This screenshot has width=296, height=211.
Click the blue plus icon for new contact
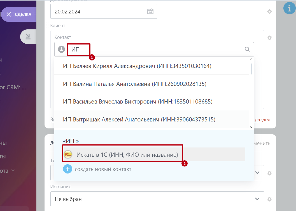[67, 169]
